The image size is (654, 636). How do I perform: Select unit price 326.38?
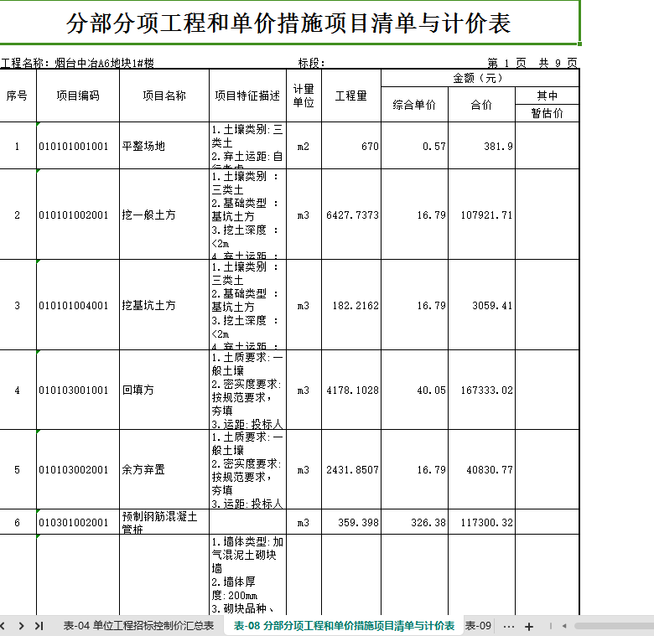(414, 522)
